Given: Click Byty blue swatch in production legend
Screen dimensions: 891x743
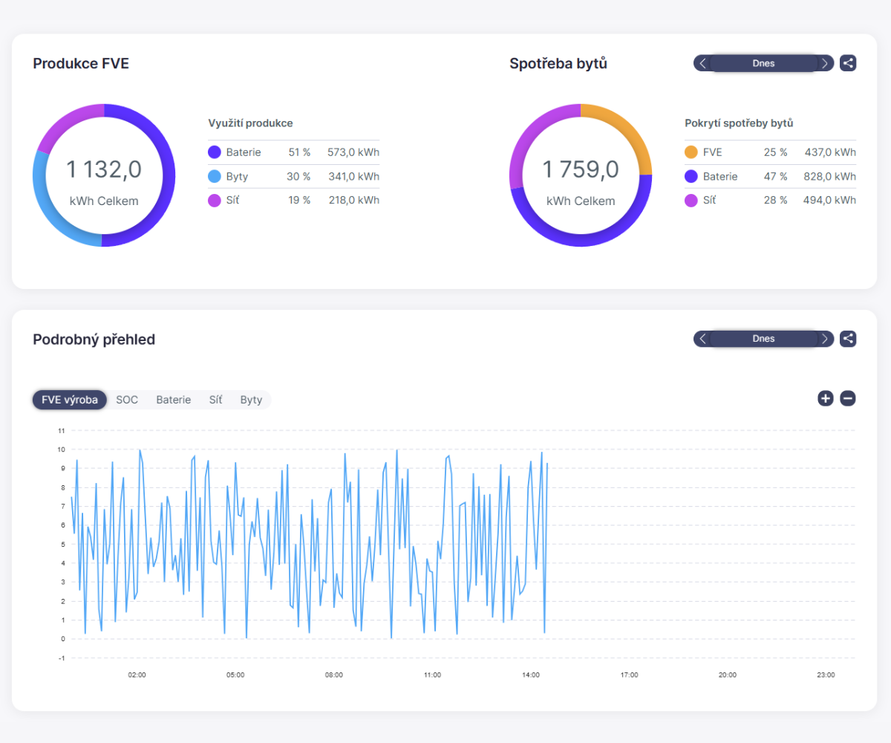Looking at the screenshot, I should 215,177.
